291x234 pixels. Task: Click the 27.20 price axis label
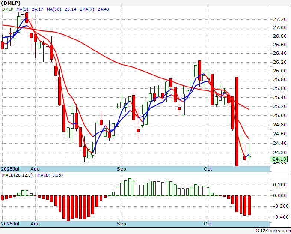(280, 19)
